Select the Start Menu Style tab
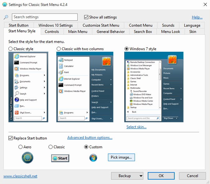 [x=22, y=31]
